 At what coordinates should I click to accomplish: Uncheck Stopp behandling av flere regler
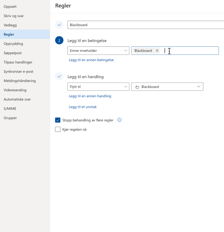tap(58, 120)
